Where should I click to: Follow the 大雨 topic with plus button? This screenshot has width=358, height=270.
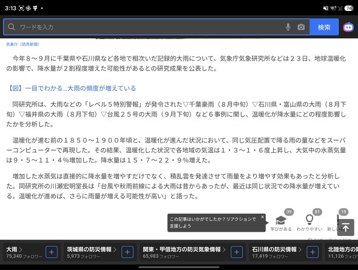52,252
